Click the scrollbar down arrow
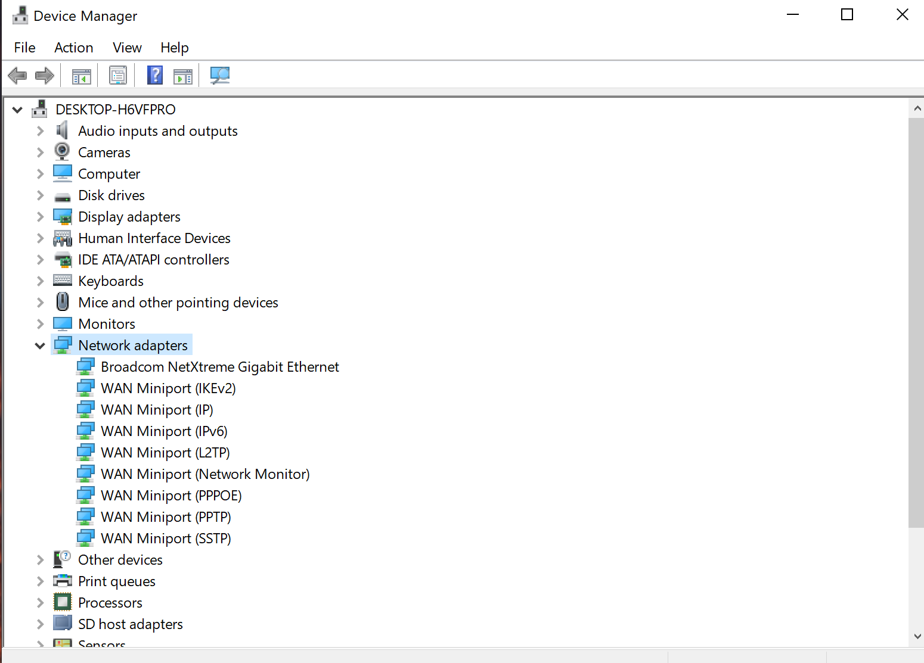Viewport: 924px width, 663px height. click(917, 637)
